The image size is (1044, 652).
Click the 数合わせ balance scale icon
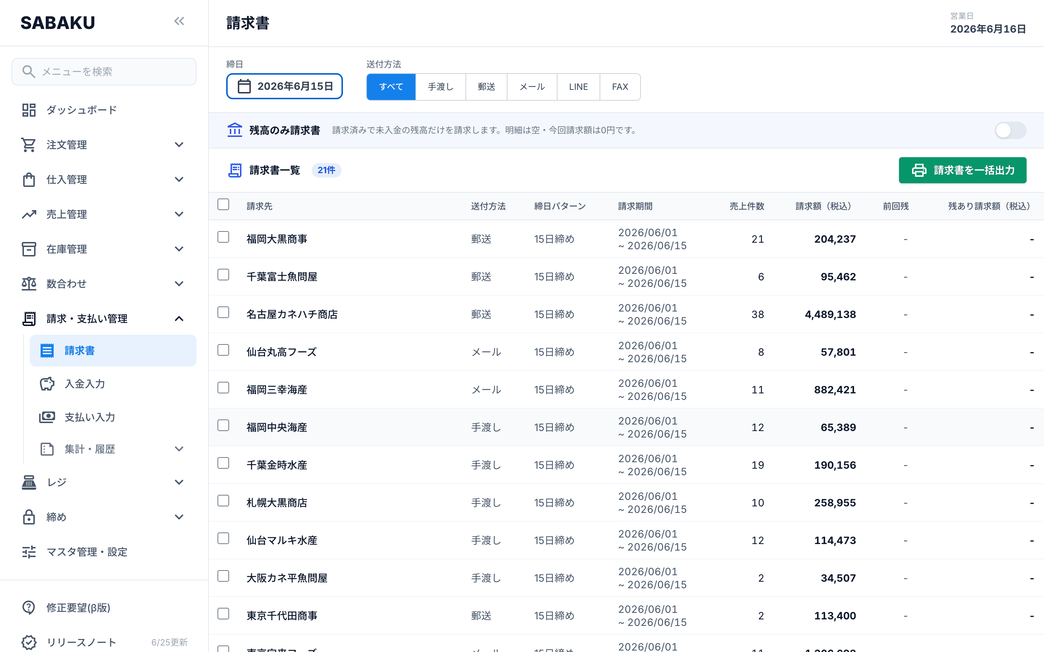(x=29, y=284)
